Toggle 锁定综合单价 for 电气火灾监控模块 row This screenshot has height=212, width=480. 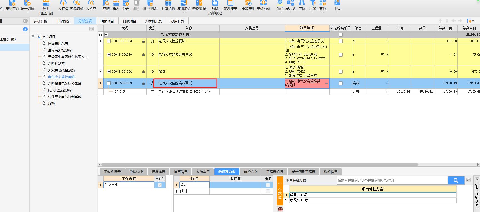pyautogui.click(x=341, y=41)
